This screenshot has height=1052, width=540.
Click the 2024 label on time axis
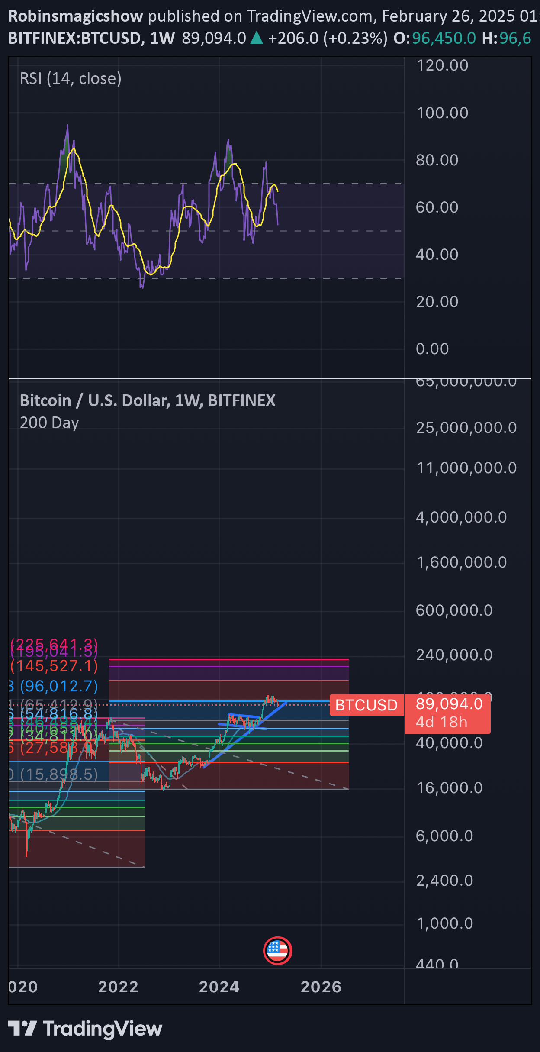pos(219,987)
